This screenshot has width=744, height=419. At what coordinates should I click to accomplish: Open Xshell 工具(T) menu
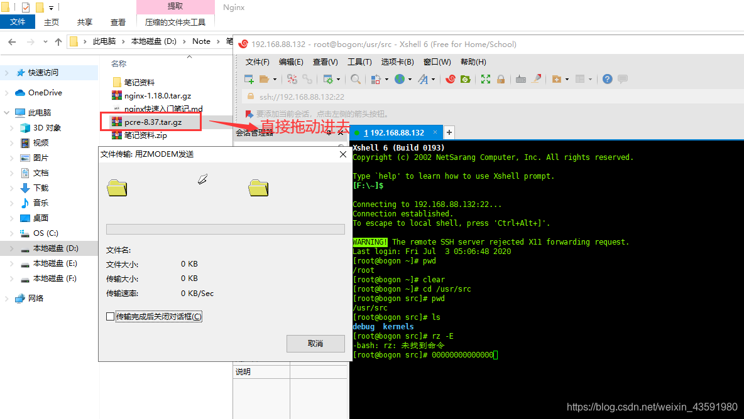point(359,62)
